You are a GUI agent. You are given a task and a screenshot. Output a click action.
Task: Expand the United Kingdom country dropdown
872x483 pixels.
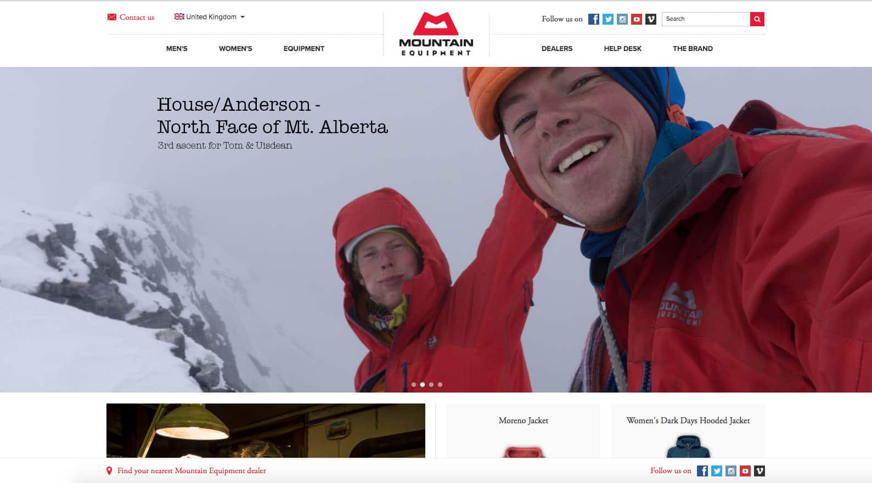tap(210, 17)
